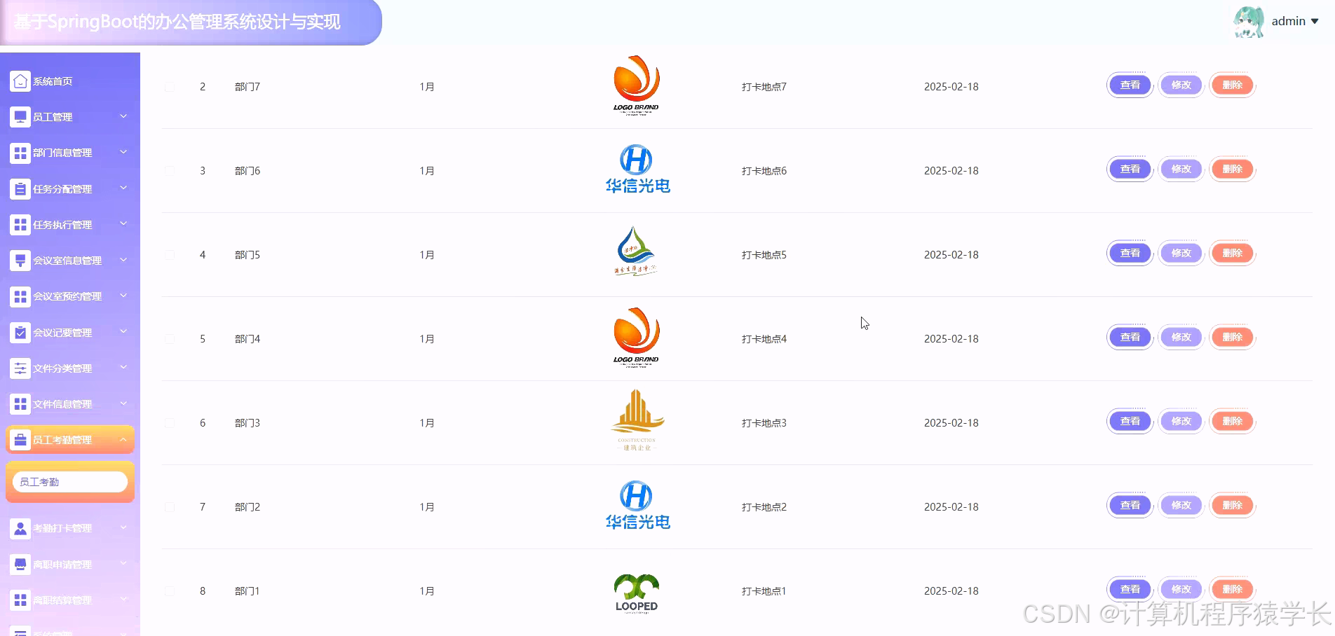Edit the 部门7 record with 修改
This screenshot has height=636, width=1335.
[x=1181, y=85]
